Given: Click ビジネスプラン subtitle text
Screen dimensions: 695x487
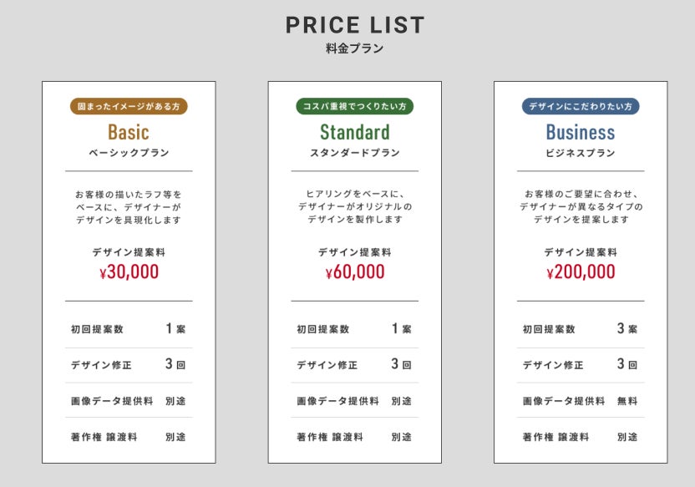Looking at the screenshot, I should 581,153.
